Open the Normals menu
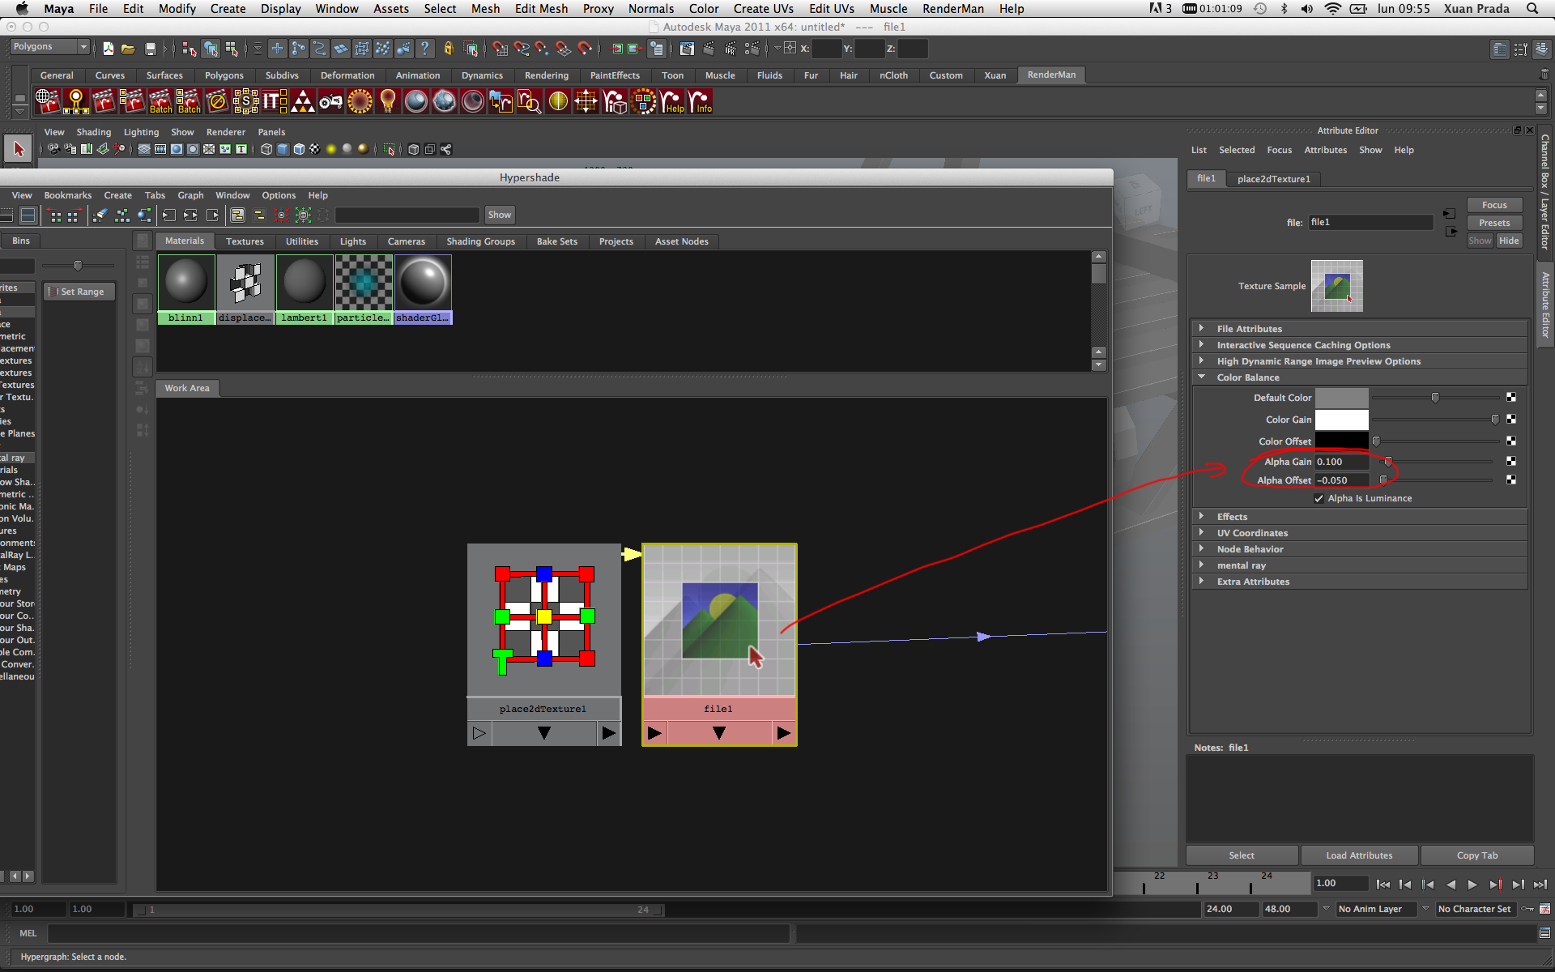Viewport: 1555px width, 972px height. coord(650,9)
